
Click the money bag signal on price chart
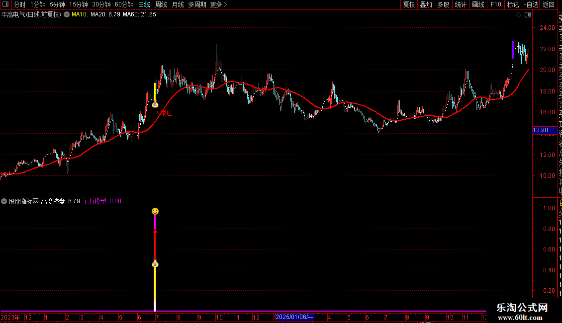[155, 104]
